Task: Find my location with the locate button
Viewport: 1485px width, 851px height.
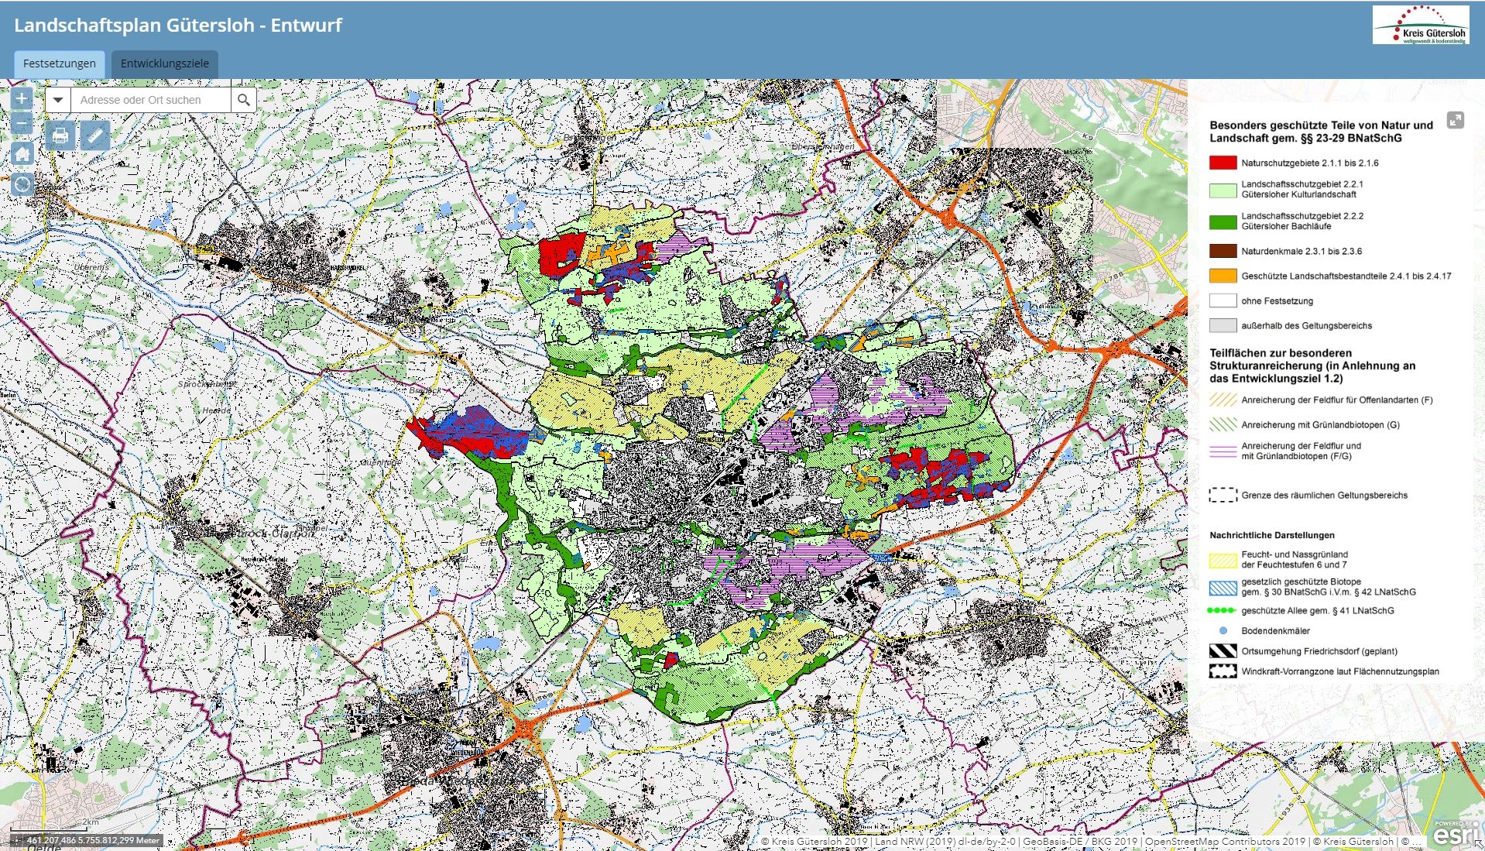Action: click(22, 184)
